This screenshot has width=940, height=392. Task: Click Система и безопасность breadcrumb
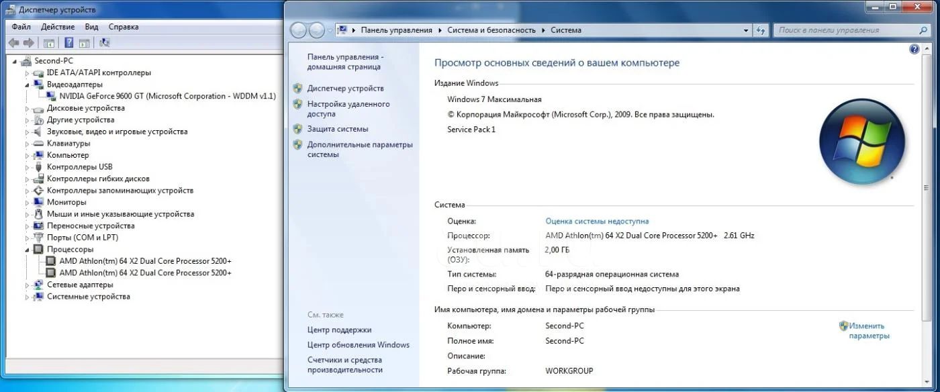(x=493, y=30)
